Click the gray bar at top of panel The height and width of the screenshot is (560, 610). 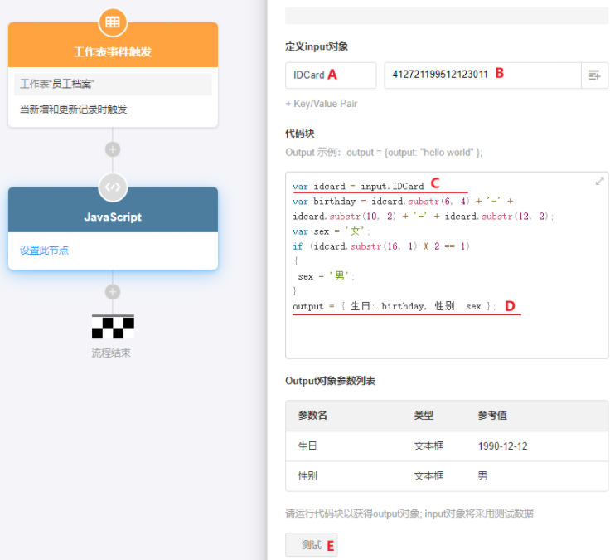(447, 16)
